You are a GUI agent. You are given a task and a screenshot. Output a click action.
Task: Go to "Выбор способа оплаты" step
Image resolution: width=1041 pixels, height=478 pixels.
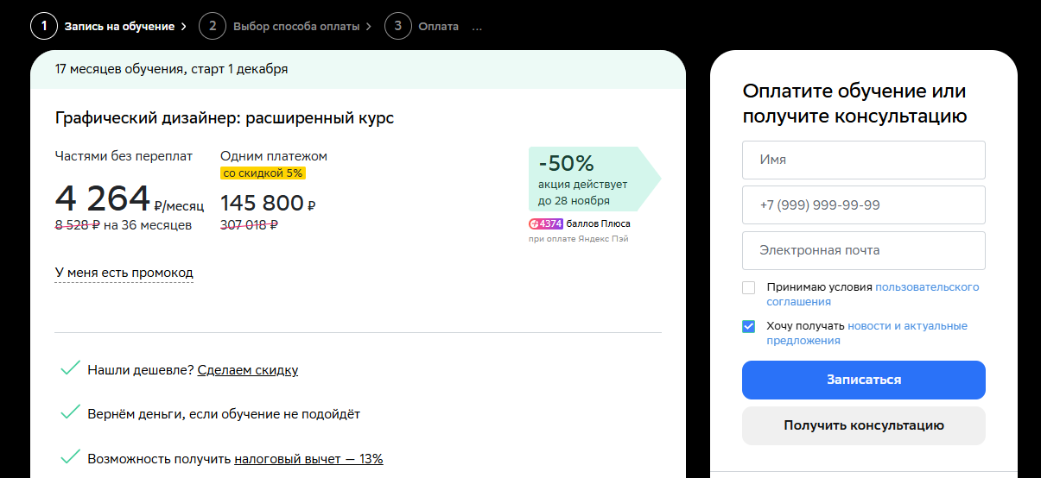[x=295, y=27]
